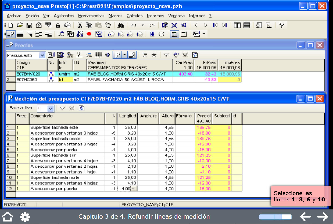Toggle the lines-with-arrow button in Precios toolbar
The width and height of the screenshot is (333, 224).
pyautogui.click(x=132, y=55)
